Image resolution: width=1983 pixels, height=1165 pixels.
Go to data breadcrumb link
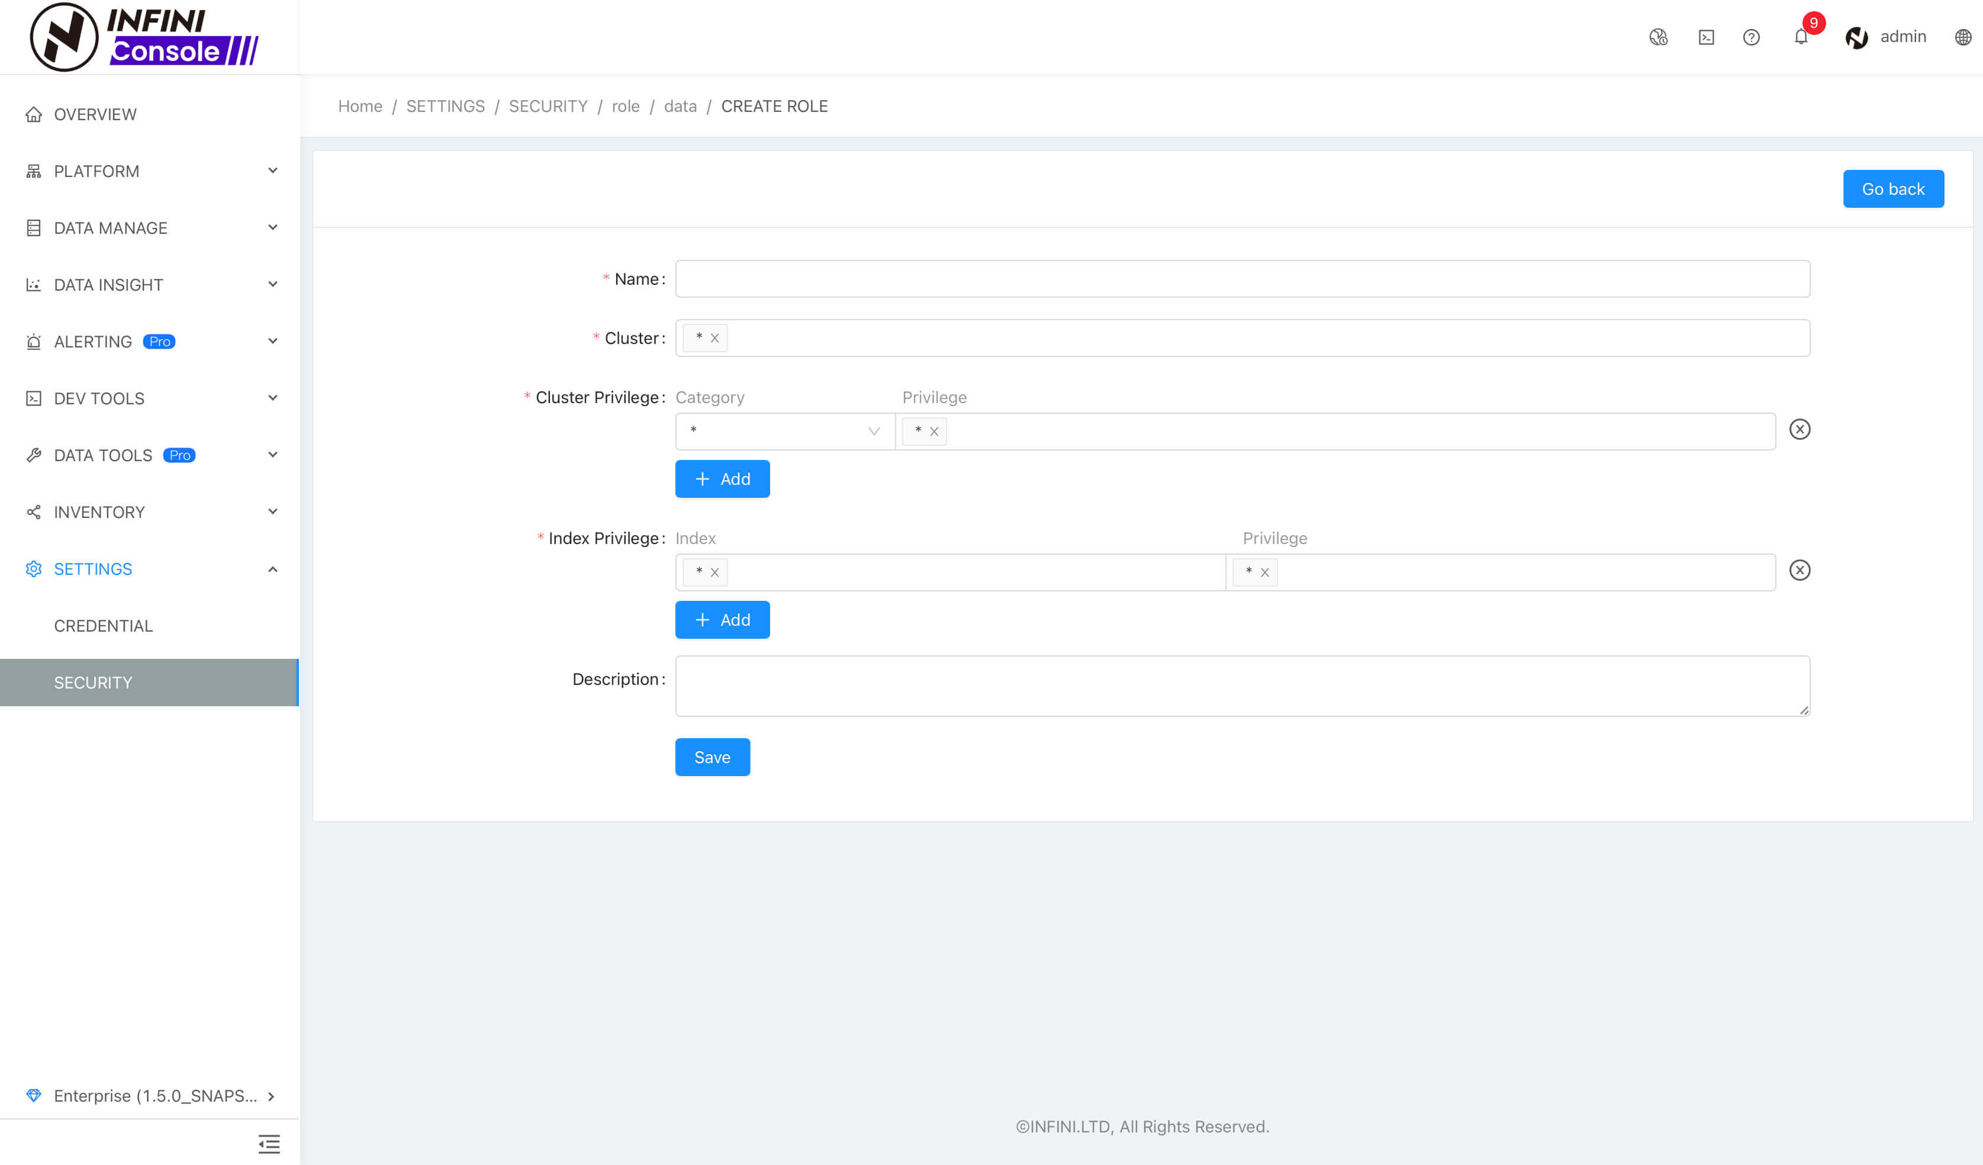coord(680,105)
